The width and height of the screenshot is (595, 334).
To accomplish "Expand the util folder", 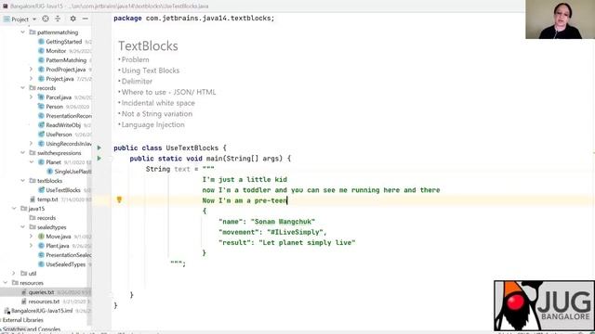I will (x=14, y=274).
